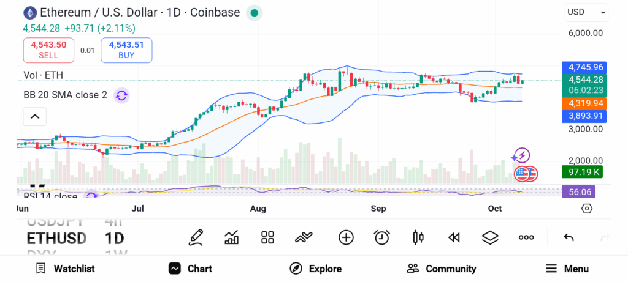
Task: Open the layout grid icon
Action: click(267, 237)
